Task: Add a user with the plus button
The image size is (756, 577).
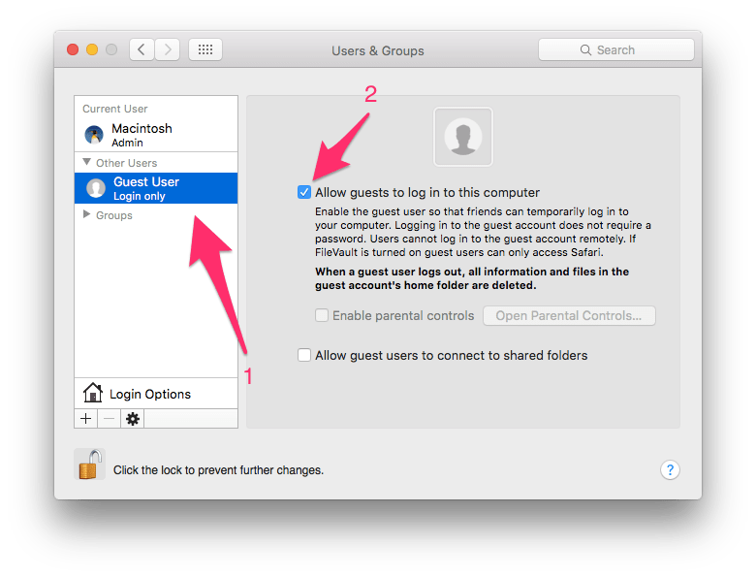Action: click(x=86, y=419)
